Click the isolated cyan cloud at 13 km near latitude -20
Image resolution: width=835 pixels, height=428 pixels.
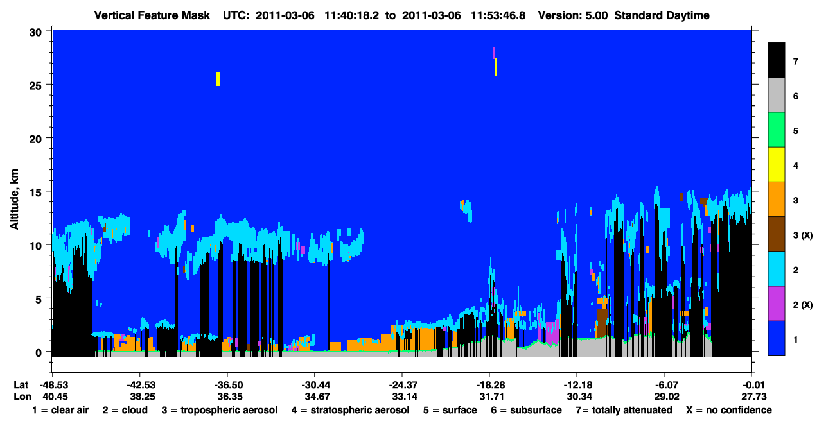[467, 211]
